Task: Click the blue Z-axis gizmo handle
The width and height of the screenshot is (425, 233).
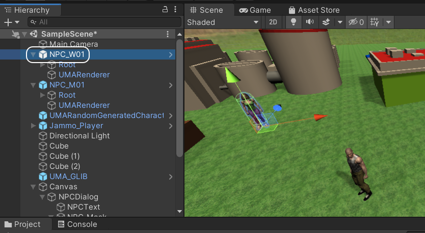Action: [277, 108]
